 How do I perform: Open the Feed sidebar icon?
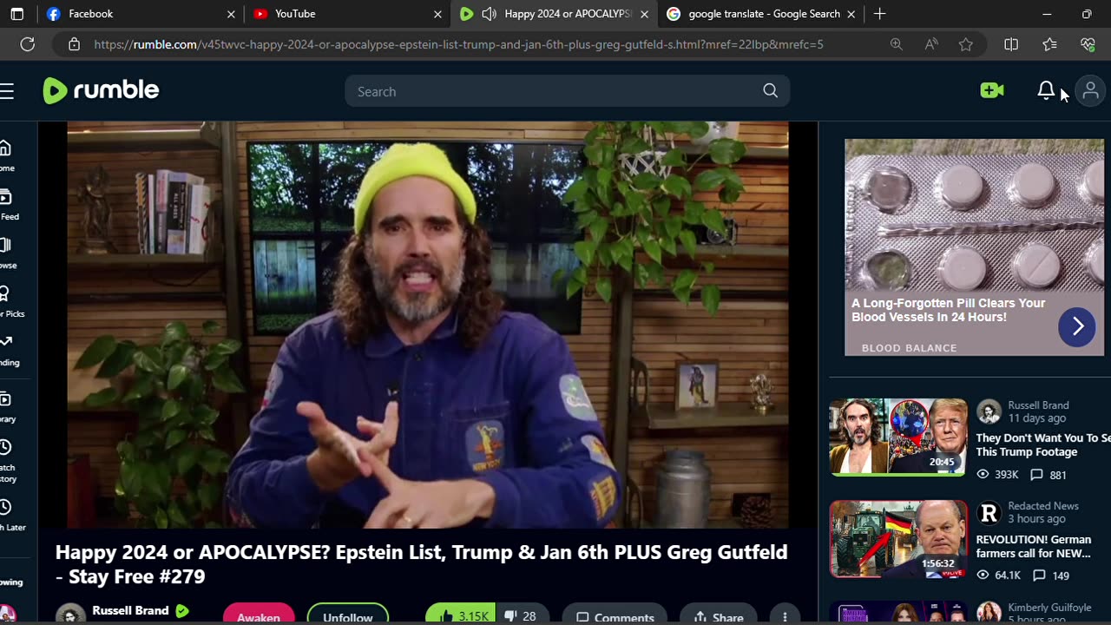click(x=6, y=205)
